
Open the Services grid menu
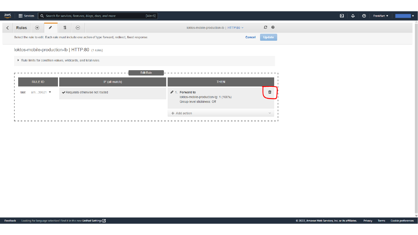26,16
